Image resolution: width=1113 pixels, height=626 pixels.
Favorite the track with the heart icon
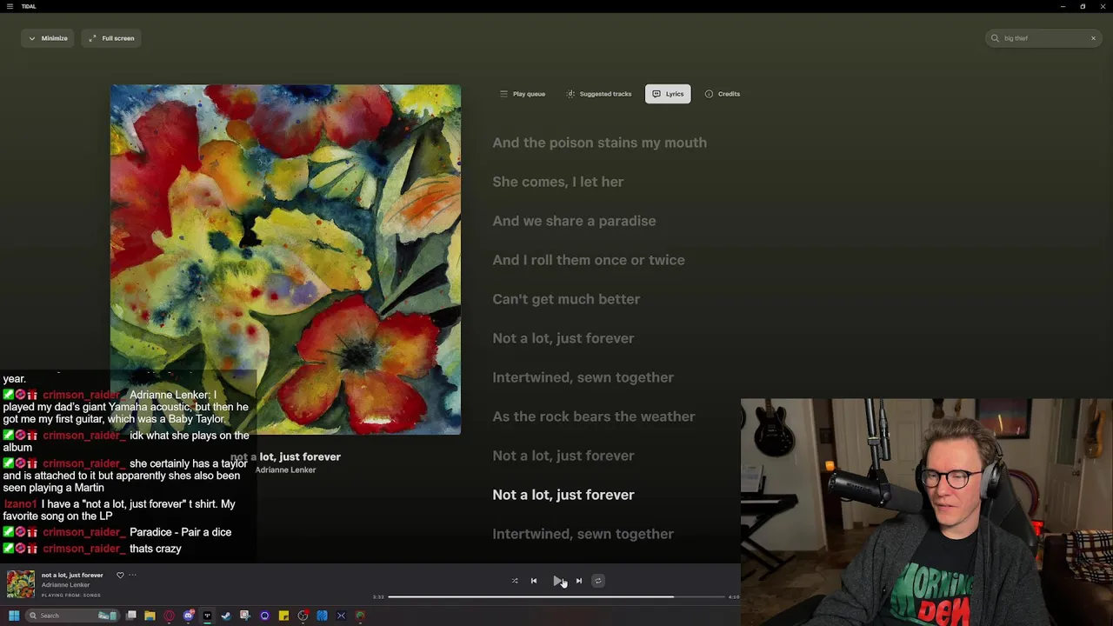pos(120,575)
